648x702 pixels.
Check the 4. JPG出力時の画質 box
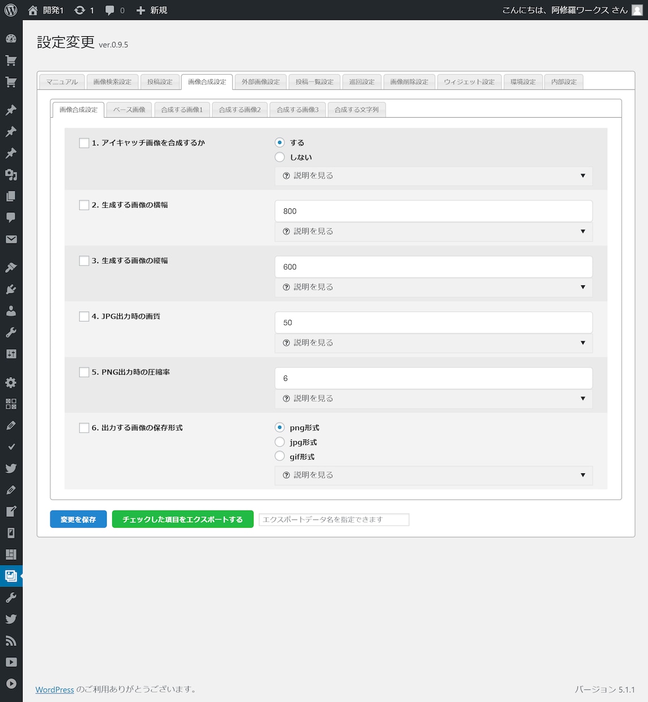(x=84, y=316)
